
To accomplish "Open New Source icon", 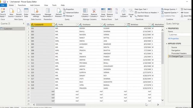I will 11,11.
